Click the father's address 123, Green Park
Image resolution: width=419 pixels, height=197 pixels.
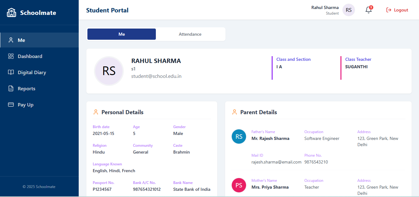click(x=378, y=141)
